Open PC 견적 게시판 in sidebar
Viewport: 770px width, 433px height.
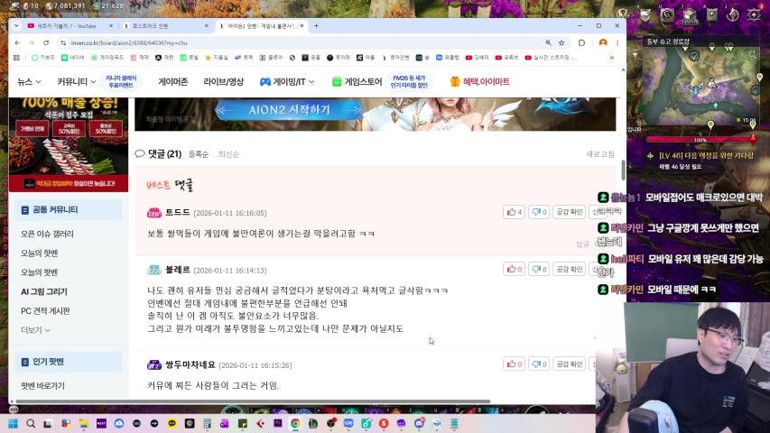coord(45,310)
